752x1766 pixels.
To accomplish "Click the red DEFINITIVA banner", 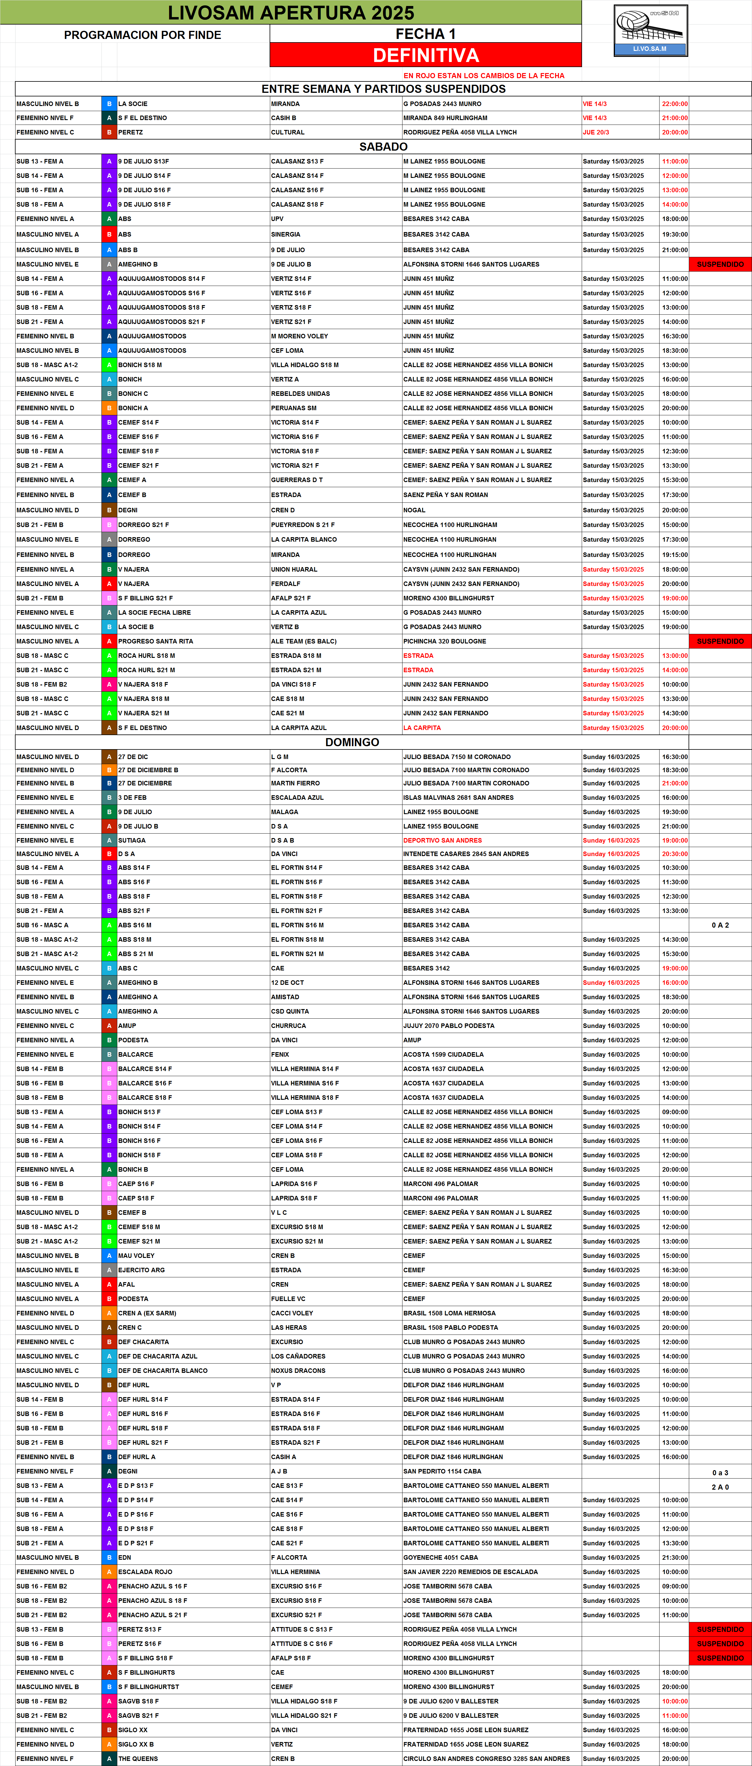I will pyautogui.click(x=425, y=55).
